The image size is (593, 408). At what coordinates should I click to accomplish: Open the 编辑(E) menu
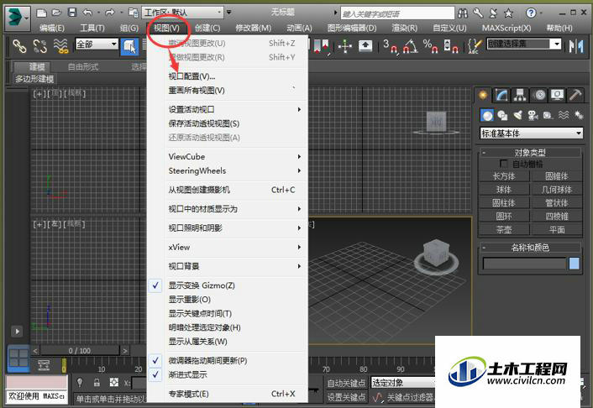[52, 28]
